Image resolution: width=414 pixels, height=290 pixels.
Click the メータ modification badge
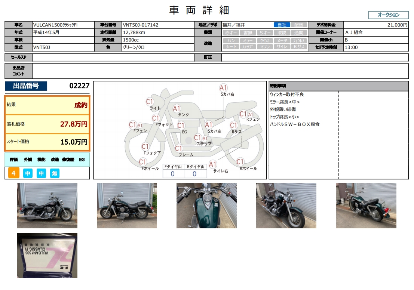(x=282, y=41)
